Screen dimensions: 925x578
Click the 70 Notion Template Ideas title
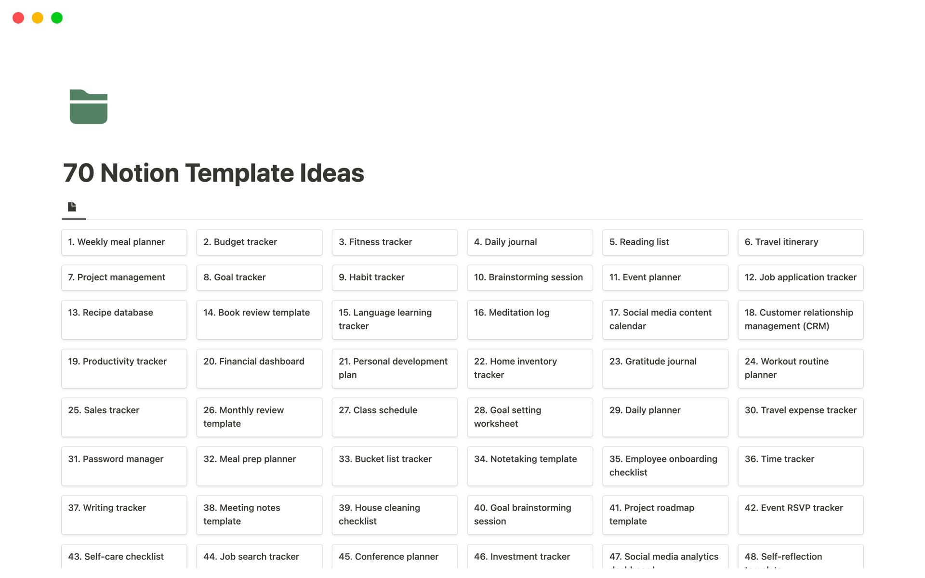pyautogui.click(x=213, y=173)
